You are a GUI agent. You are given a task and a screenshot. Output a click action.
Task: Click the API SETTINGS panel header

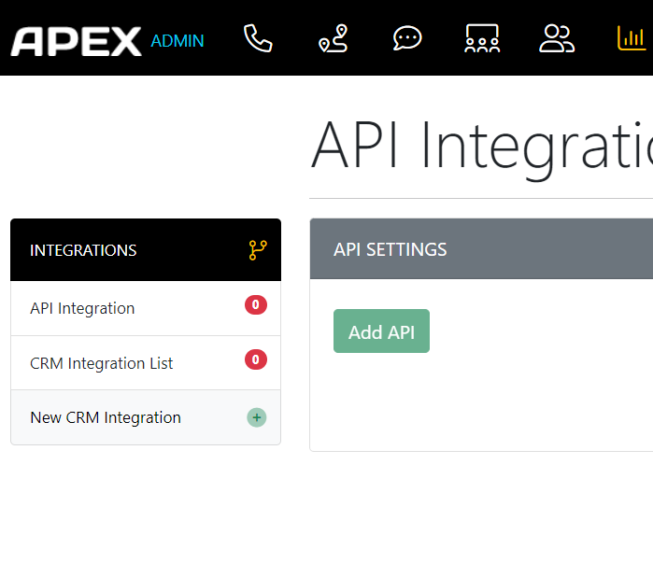point(481,249)
